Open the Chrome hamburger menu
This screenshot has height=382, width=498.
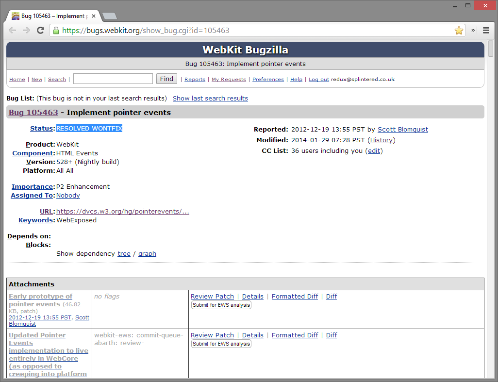(x=486, y=31)
